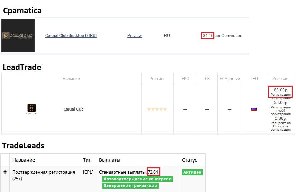Click the 'per Conversion' text

[x=228, y=35]
